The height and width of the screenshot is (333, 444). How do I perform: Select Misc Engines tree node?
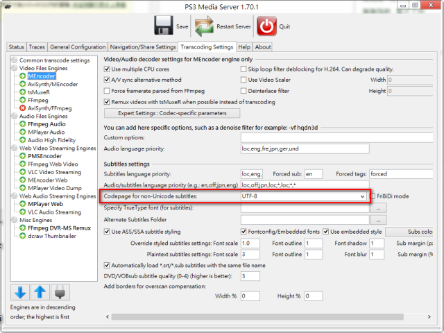(x=35, y=220)
